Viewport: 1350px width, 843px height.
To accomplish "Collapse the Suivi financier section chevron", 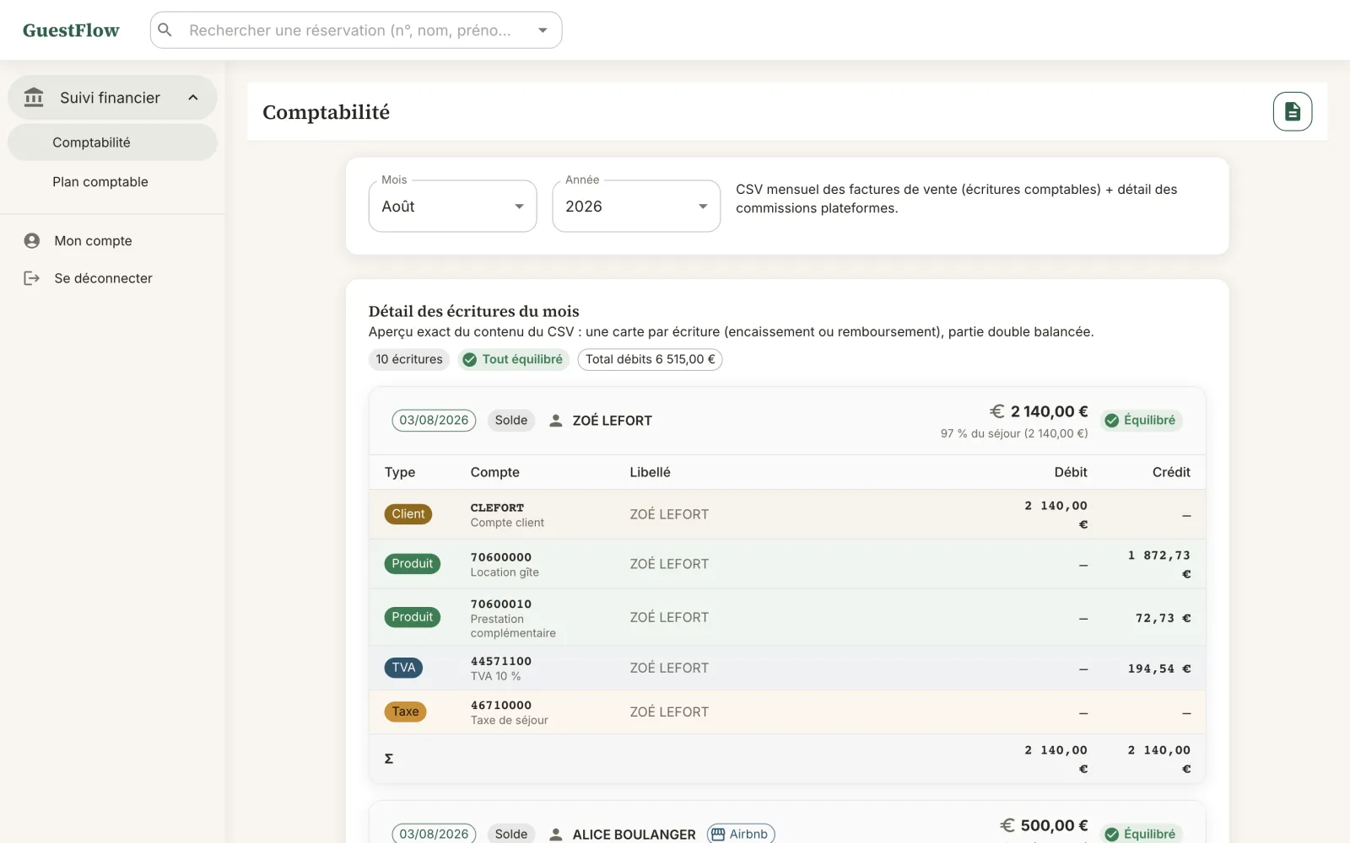I will point(193,98).
